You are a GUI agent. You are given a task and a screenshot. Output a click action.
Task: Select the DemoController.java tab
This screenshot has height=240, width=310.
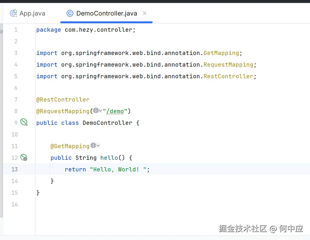click(106, 14)
